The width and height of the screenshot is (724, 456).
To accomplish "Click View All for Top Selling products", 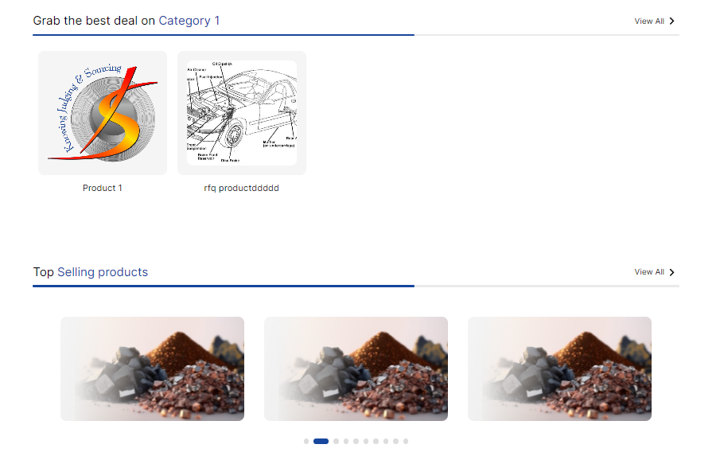I will (x=649, y=272).
